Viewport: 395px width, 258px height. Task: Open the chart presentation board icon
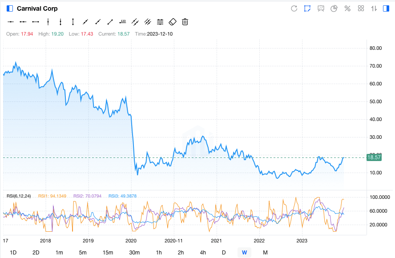[321, 8]
